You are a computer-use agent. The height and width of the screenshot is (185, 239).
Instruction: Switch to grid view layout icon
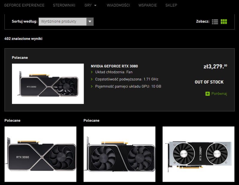[x=224, y=22]
